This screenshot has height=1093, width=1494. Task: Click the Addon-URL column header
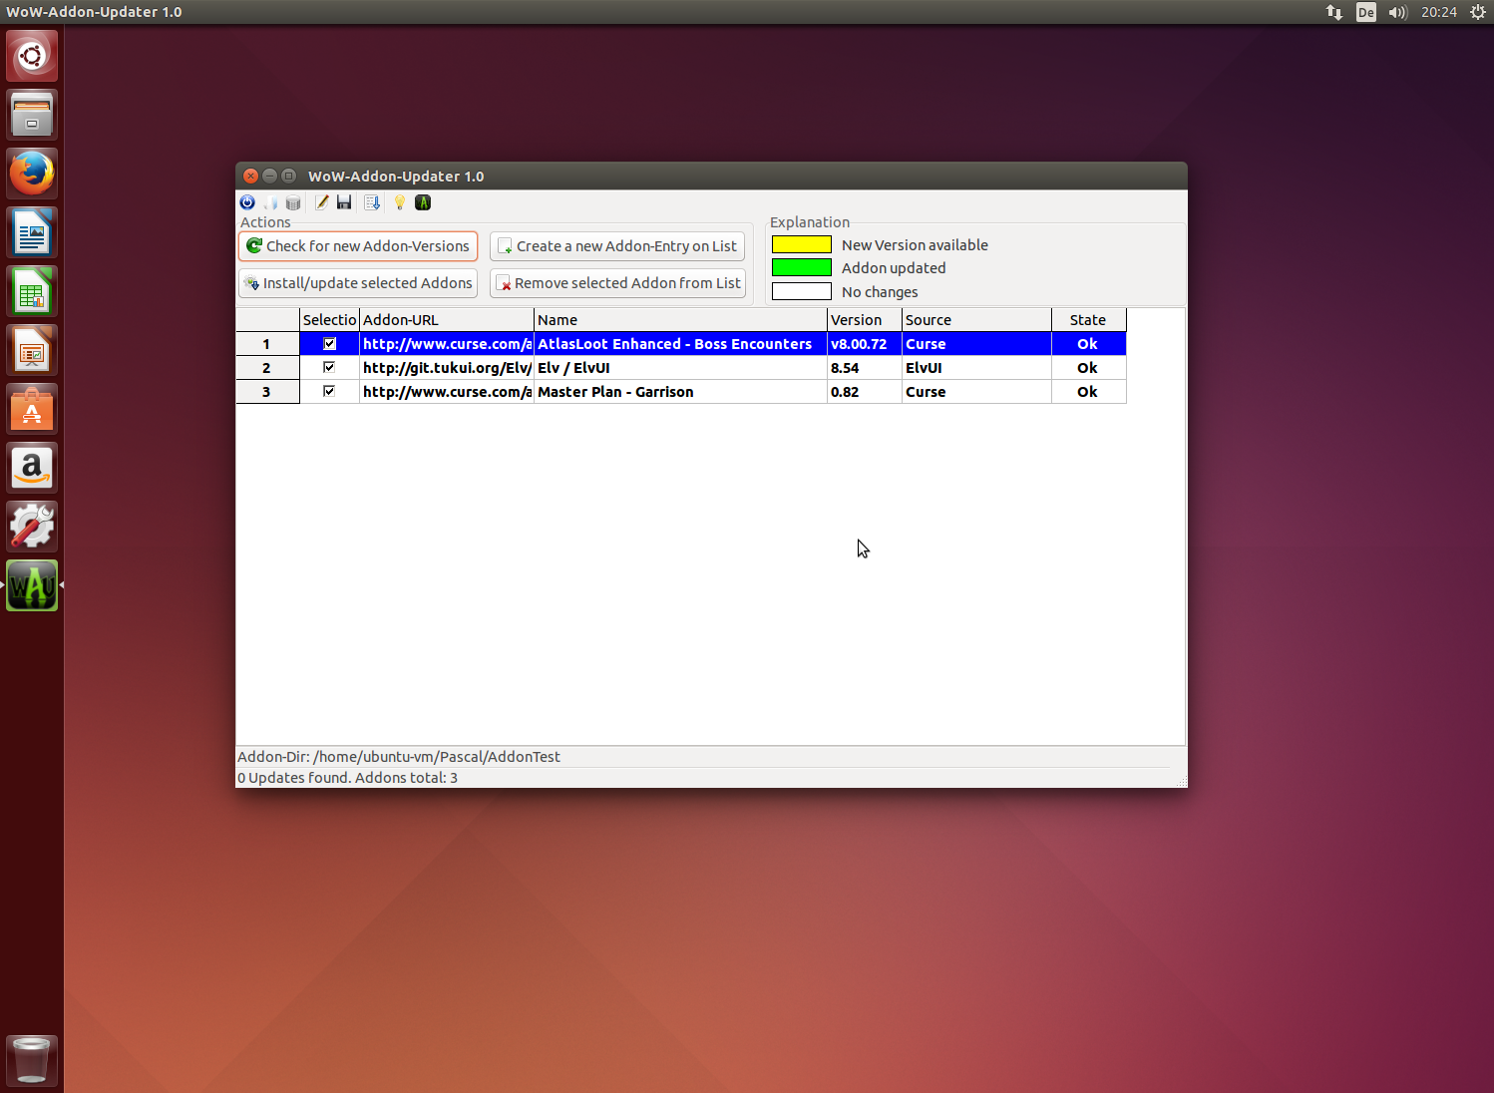pos(447,320)
